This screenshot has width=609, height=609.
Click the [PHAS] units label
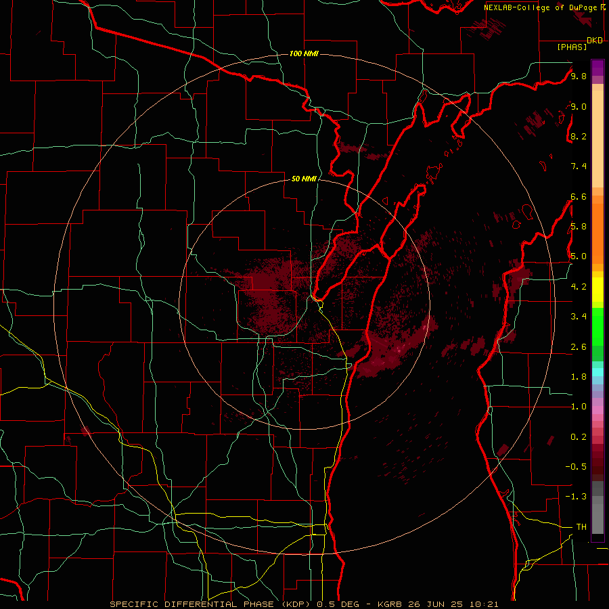point(572,47)
